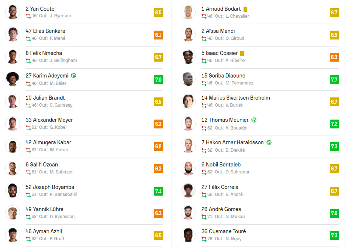Click the goal icon beside Thomas Meunier
345x248 pixels.
tap(254, 120)
